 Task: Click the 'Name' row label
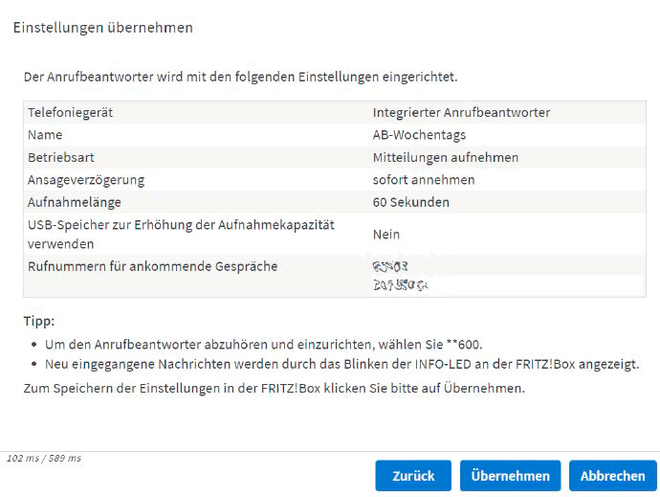tap(45, 135)
